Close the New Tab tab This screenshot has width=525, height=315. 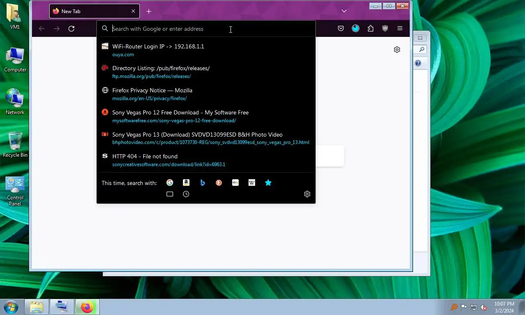coord(133,11)
